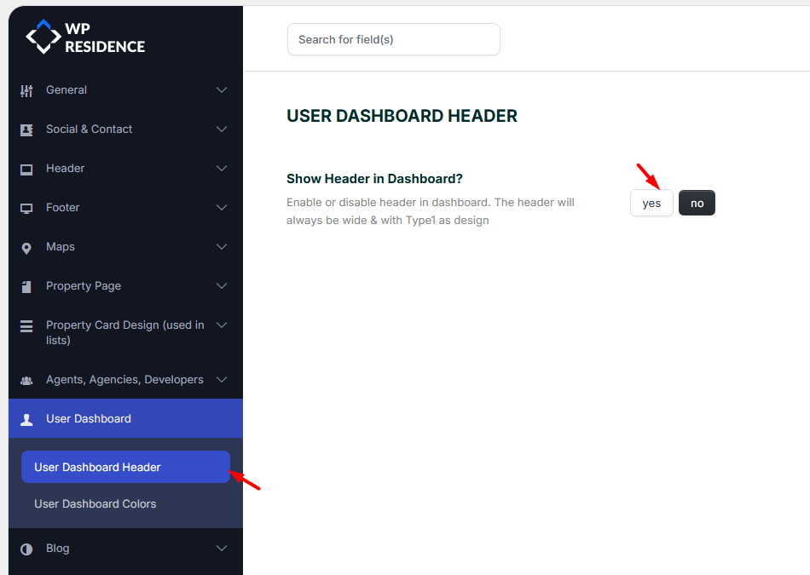810x575 pixels.
Task: Open Agents, Agencies, Developers settings
Action: [x=124, y=380]
